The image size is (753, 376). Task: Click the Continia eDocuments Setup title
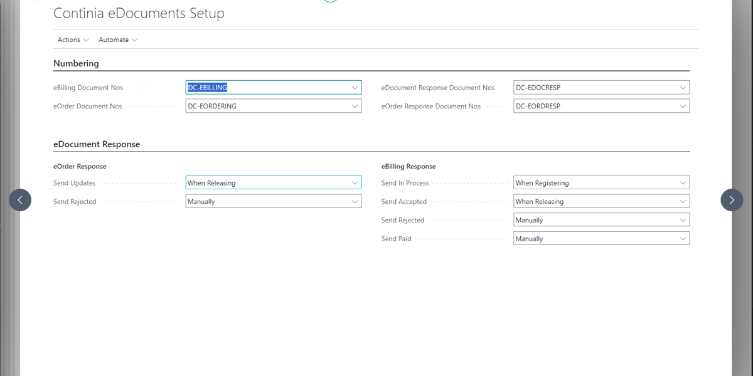pos(139,13)
